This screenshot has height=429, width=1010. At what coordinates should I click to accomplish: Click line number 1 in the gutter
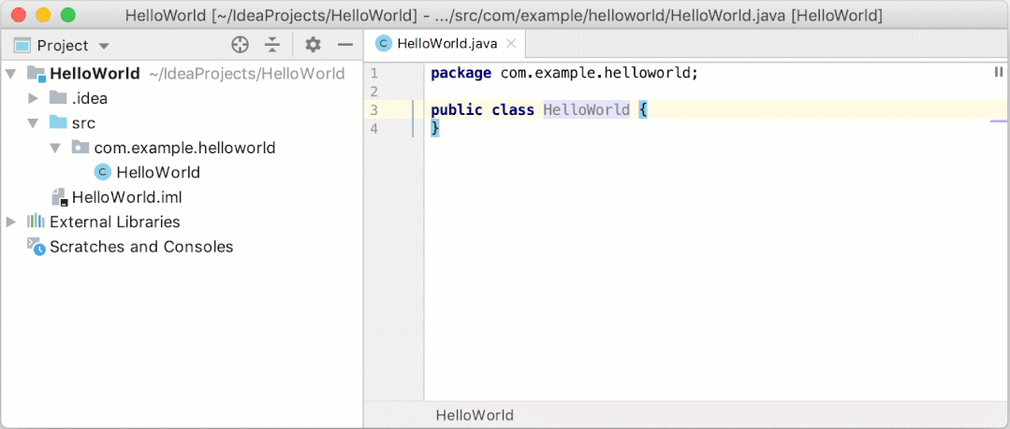coord(374,73)
